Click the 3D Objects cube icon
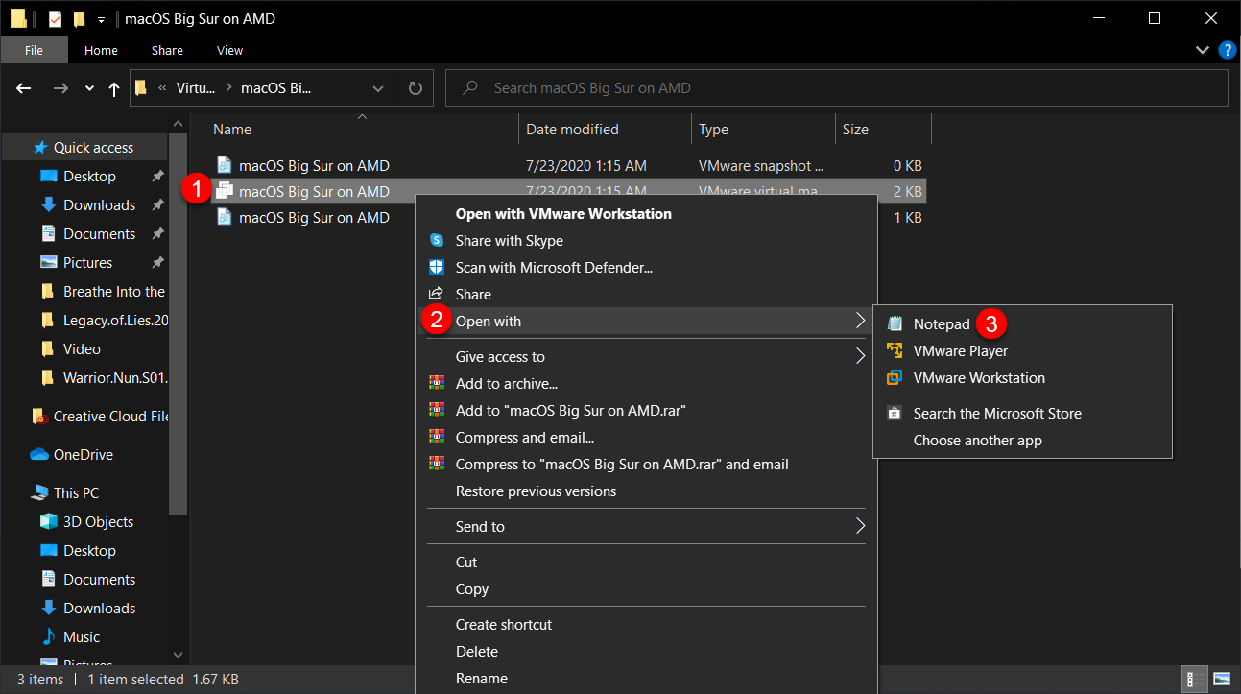Screen dimensions: 1241x694 (x=48, y=522)
